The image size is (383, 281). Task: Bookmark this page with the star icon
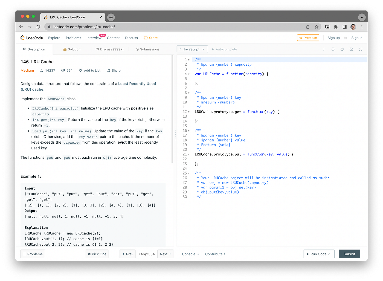pyautogui.click(x=317, y=27)
